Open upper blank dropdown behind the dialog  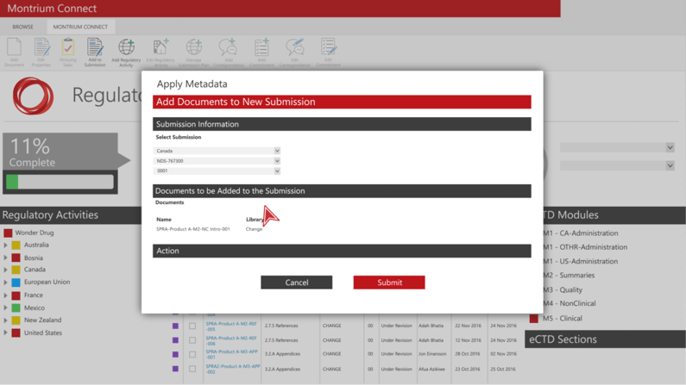[617, 147]
